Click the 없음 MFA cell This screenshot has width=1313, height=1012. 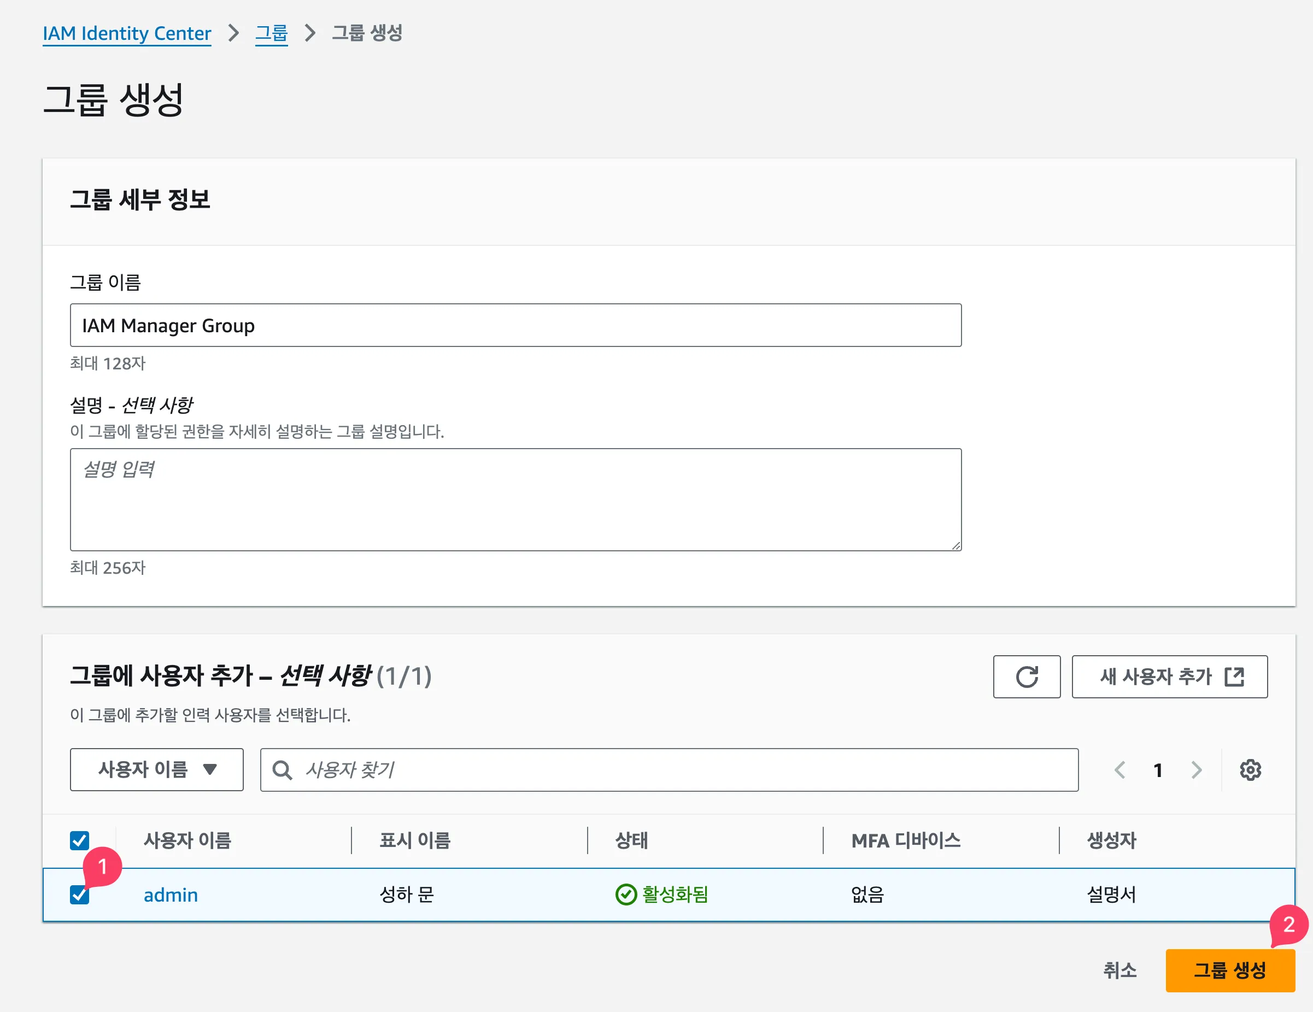coord(867,895)
